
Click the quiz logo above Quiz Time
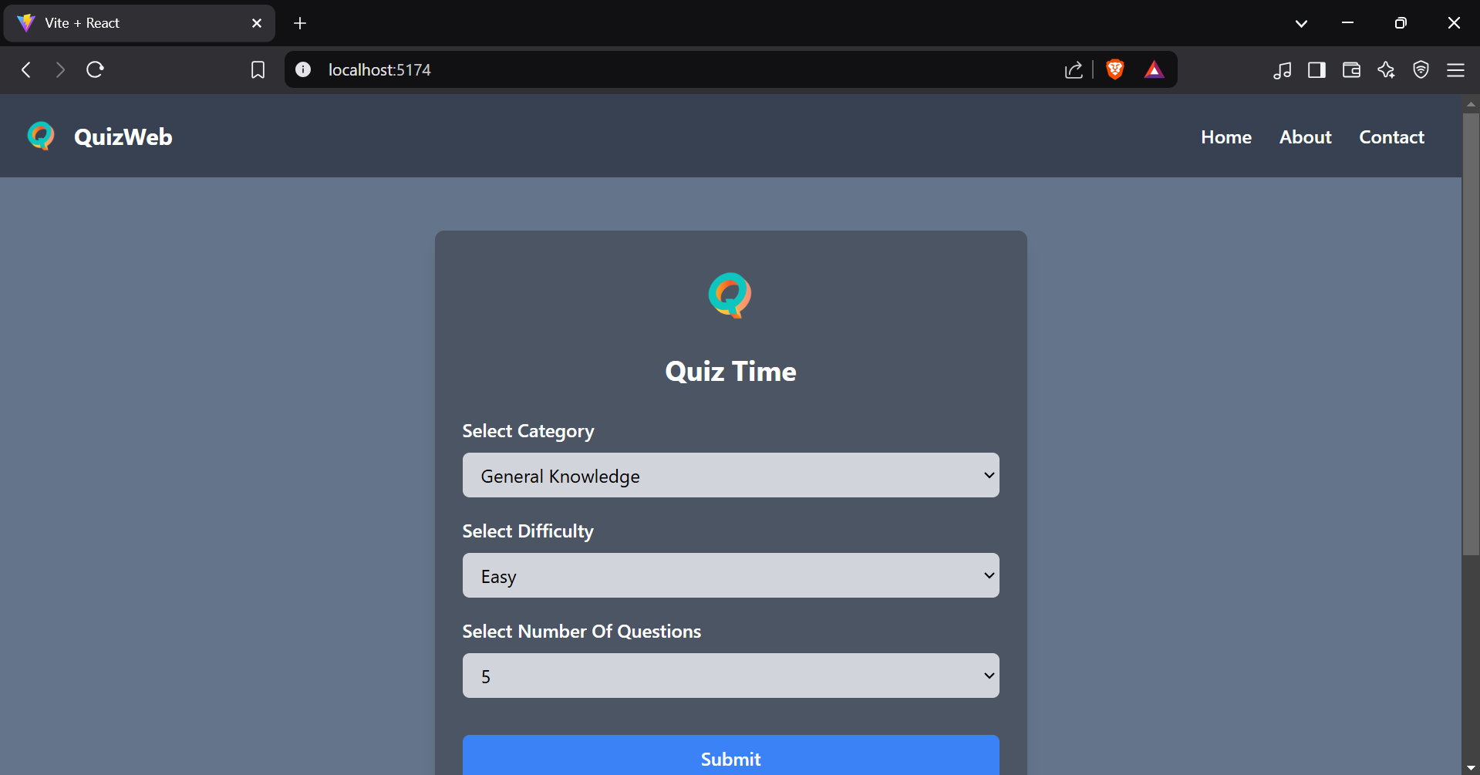coord(730,295)
